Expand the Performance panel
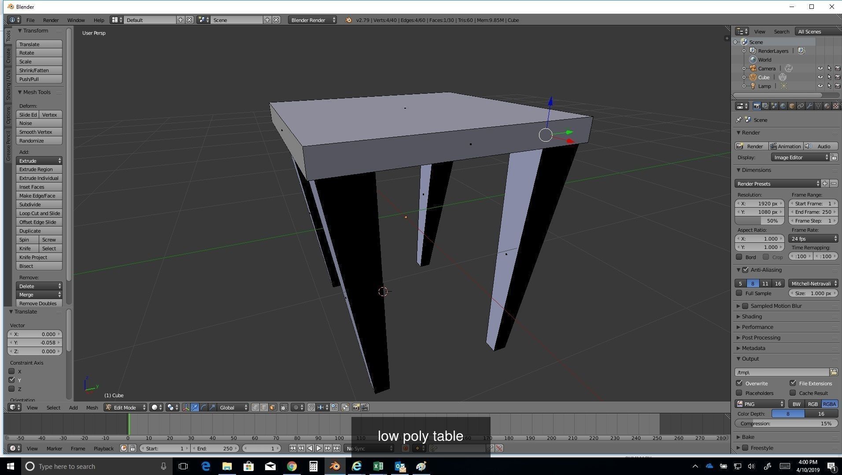 point(757,327)
